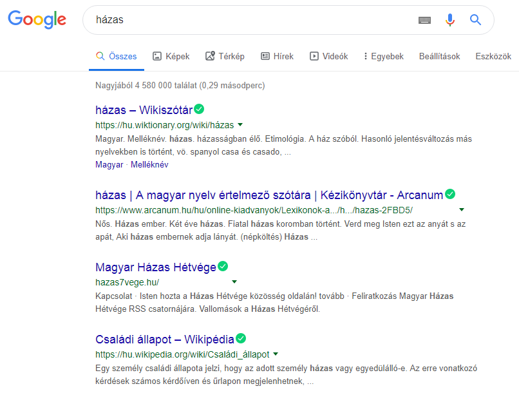Click the hazas7vege.hu/ URL text

coord(127,282)
